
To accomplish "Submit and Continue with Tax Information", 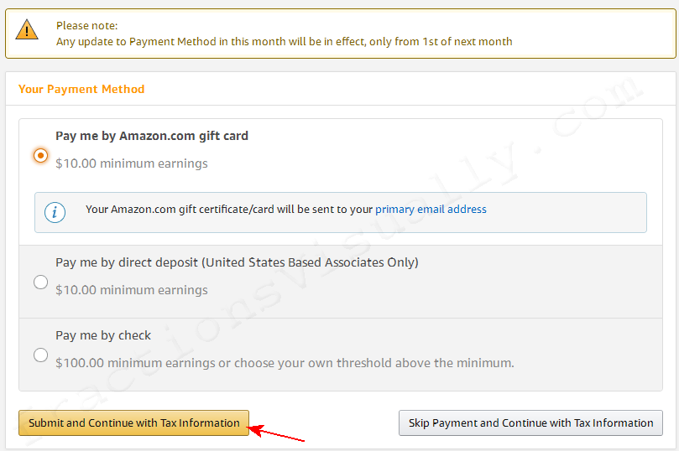I will pyautogui.click(x=133, y=422).
